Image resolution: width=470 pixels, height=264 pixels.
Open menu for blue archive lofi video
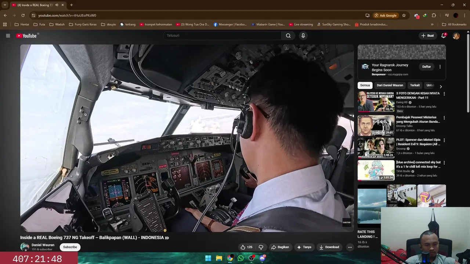click(x=444, y=163)
